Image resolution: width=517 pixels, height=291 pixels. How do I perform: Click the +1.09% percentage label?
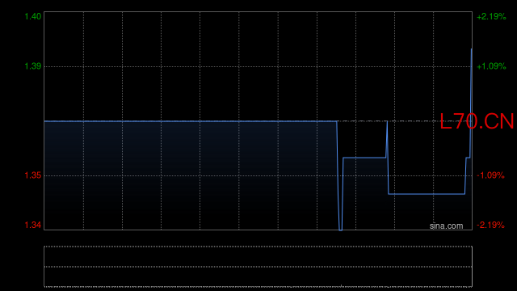tap(491, 66)
